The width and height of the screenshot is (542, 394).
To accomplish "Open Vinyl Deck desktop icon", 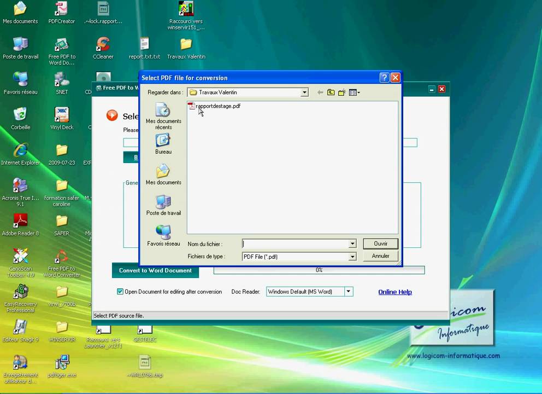I will [62, 119].
